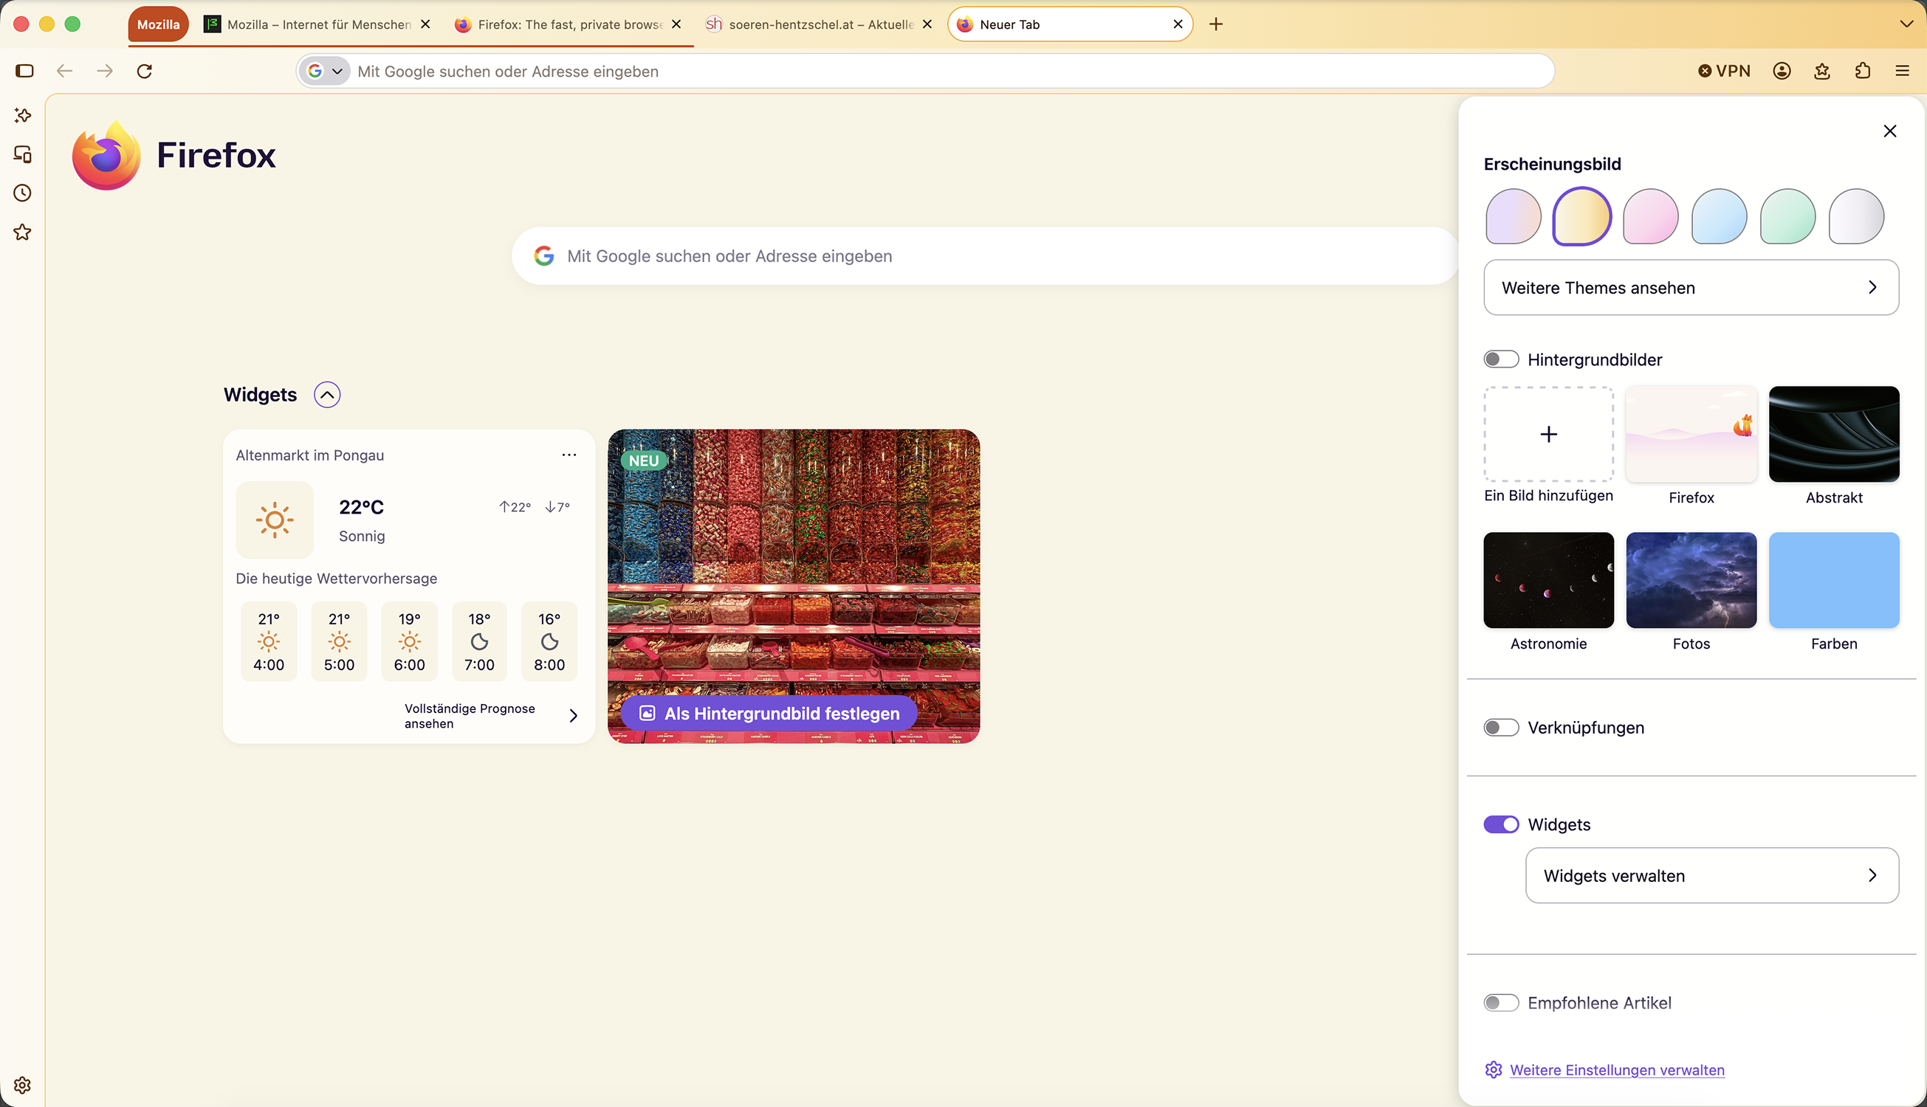1927x1107 pixels.
Task: Expand Widgets verwalten options
Action: pos(1712,875)
